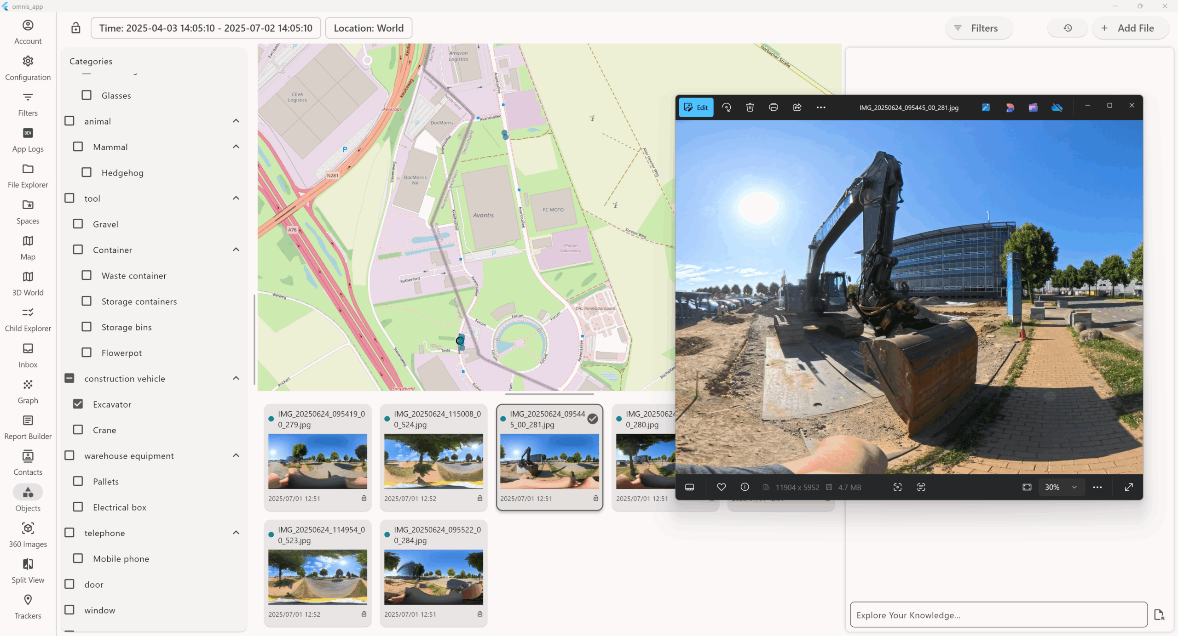Viewport: 1178px width, 636px height.
Task: Collapse the telephone category
Action: pyautogui.click(x=236, y=533)
